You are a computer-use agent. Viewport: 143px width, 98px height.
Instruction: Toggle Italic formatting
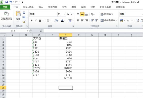tap(36, 20)
